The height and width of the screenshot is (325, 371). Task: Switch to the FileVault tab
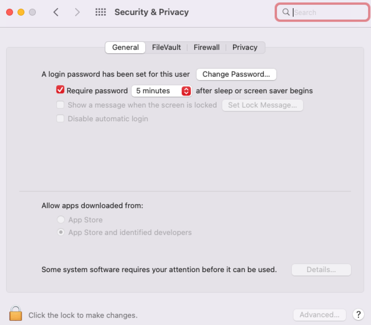pyautogui.click(x=166, y=47)
